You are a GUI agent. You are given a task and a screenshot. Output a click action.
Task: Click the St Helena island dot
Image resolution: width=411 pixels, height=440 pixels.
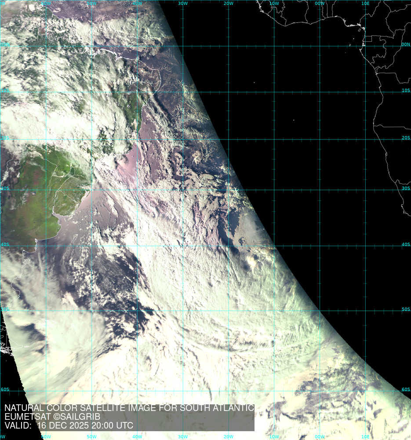tap(294, 119)
